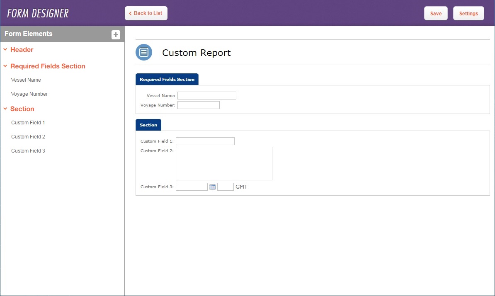Collapse the Section group in the sidebar

click(x=5, y=109)
